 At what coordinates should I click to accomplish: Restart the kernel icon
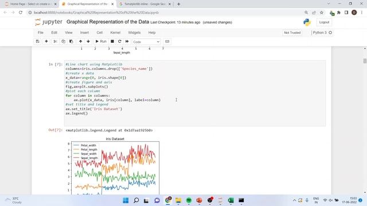(120, 42)
